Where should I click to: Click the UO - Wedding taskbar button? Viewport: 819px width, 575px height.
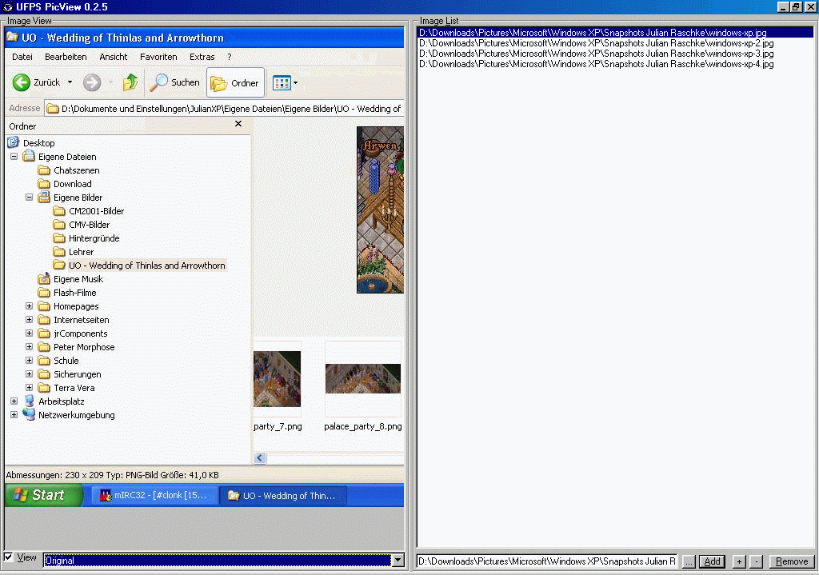pos(283,495)
